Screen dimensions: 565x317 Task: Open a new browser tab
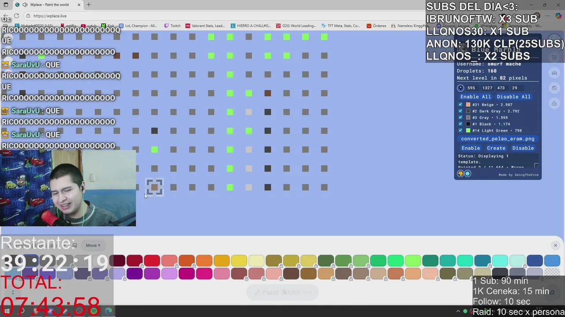point(89,5)
